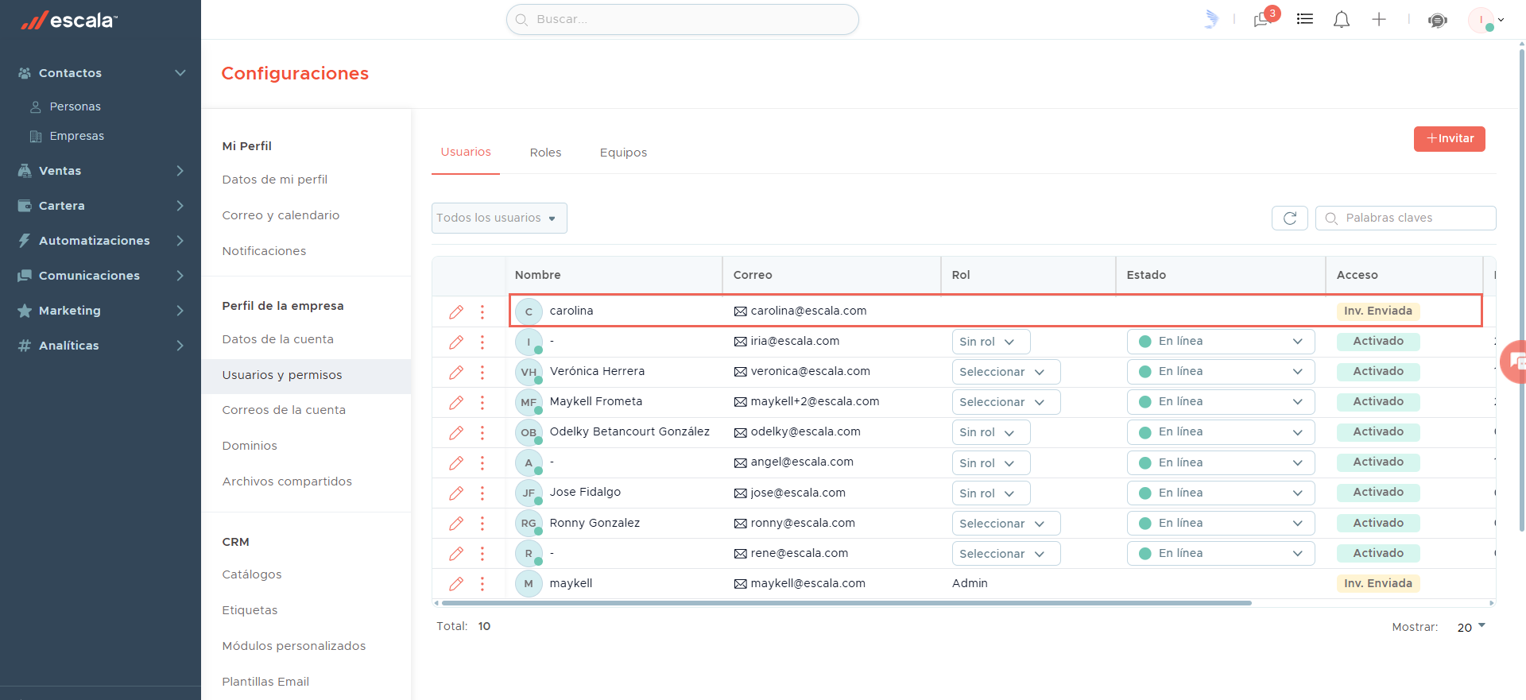Open Catálogos under CRM

point(252,574)
